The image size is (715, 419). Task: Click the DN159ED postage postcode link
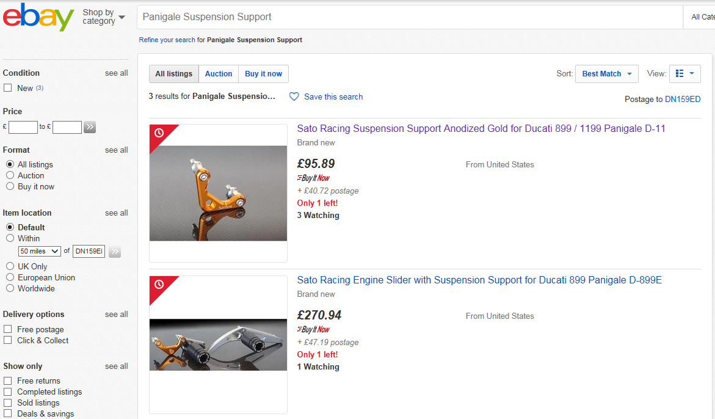coord(683,100)
